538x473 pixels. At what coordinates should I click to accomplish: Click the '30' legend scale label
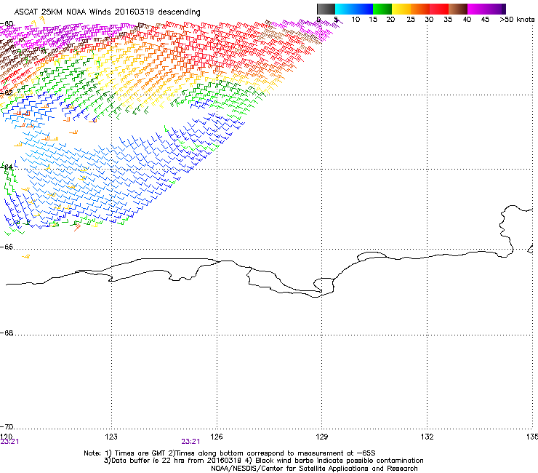[429, 20]
